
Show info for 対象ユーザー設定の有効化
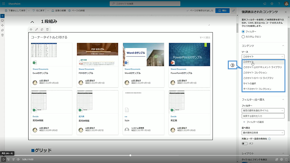tap(269, 139)
